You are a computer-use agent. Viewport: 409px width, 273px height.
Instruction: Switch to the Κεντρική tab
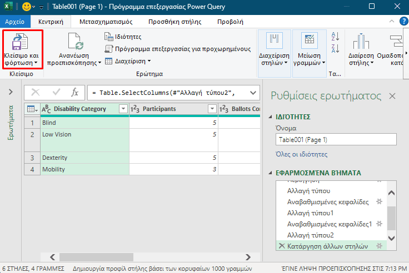tap(51, 22)
